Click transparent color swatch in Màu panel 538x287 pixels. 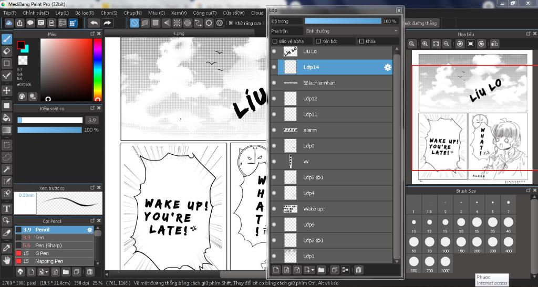pos(23,60)
